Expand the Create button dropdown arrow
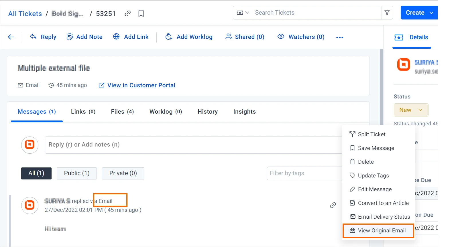Viewport: 450px width, 247px height. pos(431,13)
